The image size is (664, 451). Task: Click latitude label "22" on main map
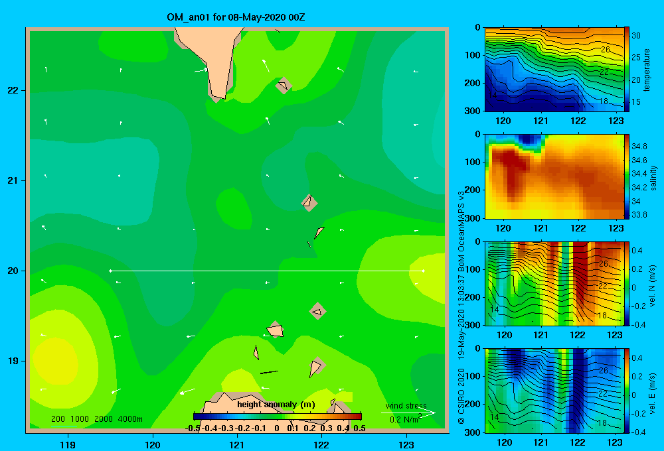(13, 90)
